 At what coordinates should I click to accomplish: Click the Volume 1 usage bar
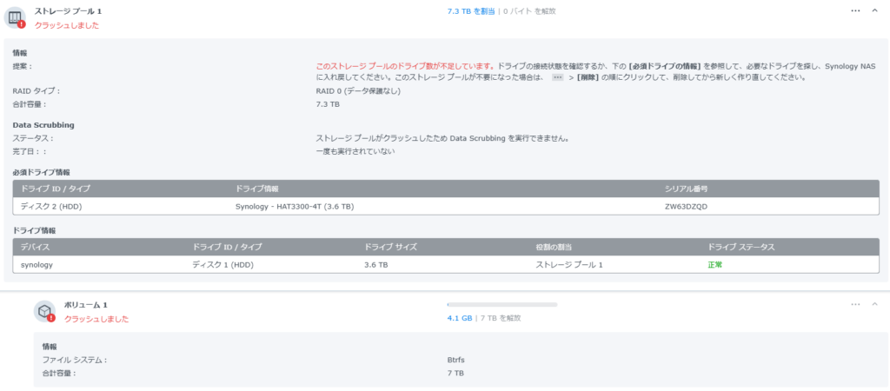501,305
